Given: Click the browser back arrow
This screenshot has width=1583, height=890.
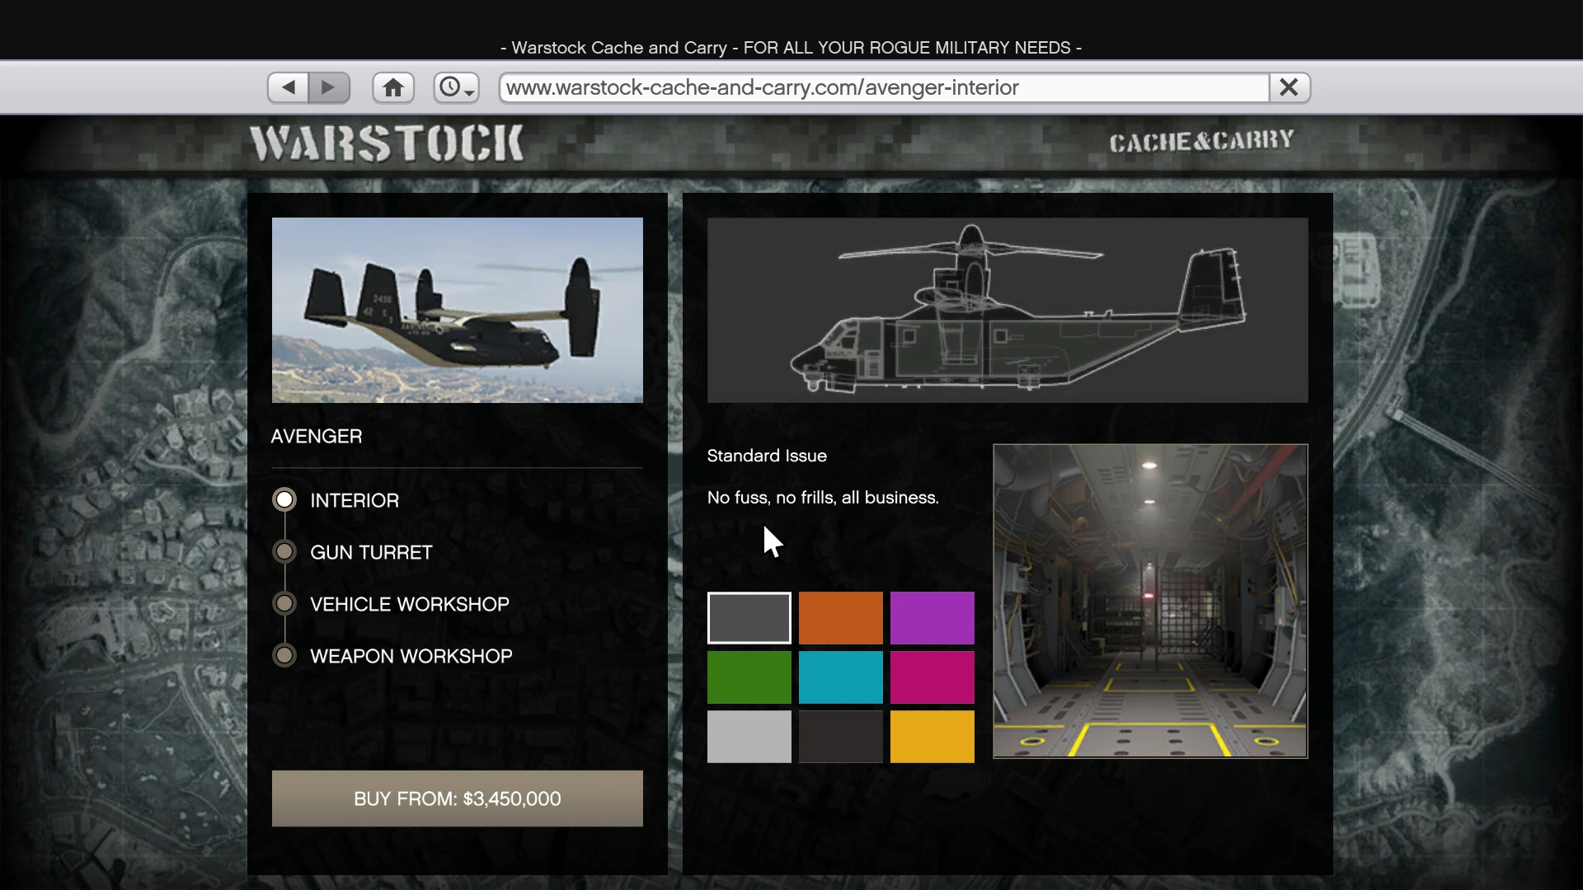Looking at the screenshot, I should click(288, 87).
